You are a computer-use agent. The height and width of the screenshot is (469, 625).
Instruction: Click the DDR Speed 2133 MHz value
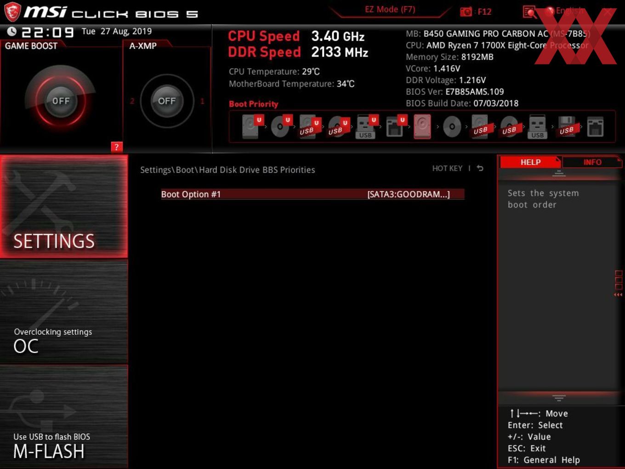tap(340, 52)
